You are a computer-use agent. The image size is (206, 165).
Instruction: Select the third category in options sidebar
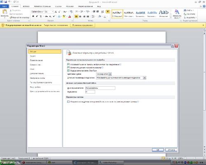click(x=44, y=60)
